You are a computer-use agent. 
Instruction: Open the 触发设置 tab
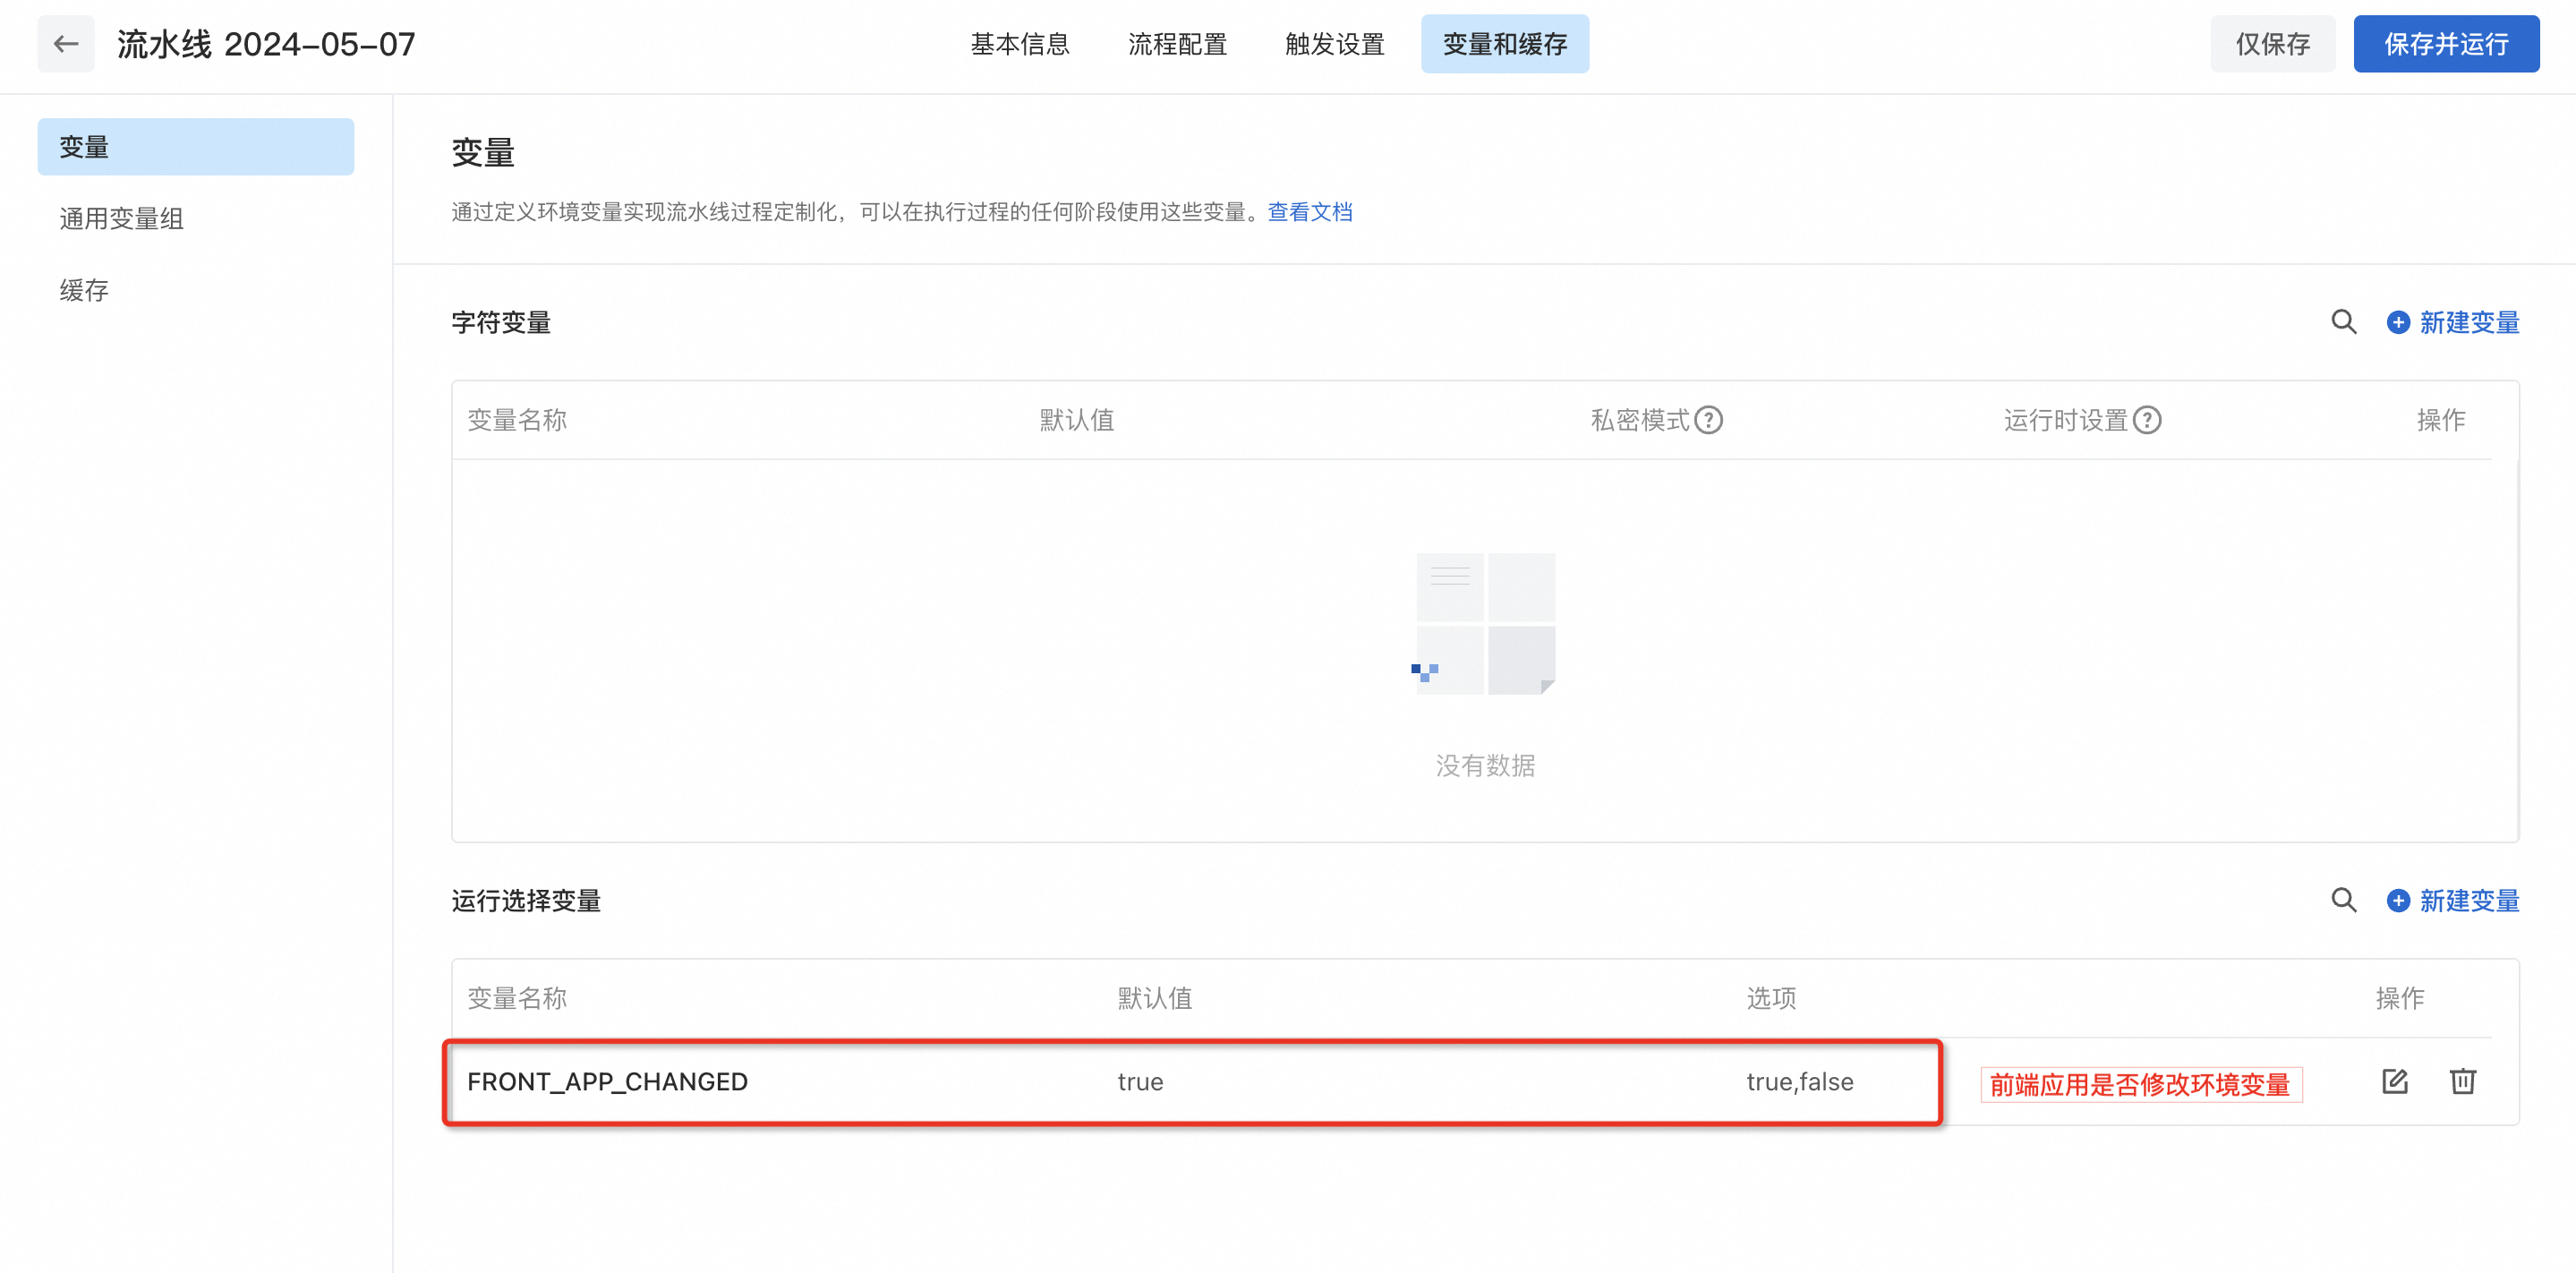click(x=1335, y=44)
